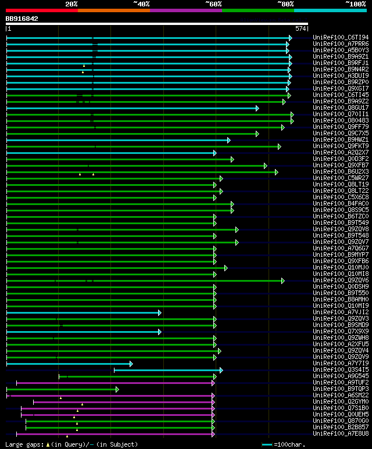Select hit label UniRef100_C5WR27
The image size is (372, 449).
341,178
